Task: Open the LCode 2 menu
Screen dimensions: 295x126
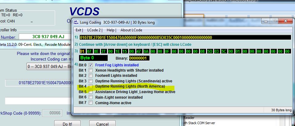Action: [94, 30]
